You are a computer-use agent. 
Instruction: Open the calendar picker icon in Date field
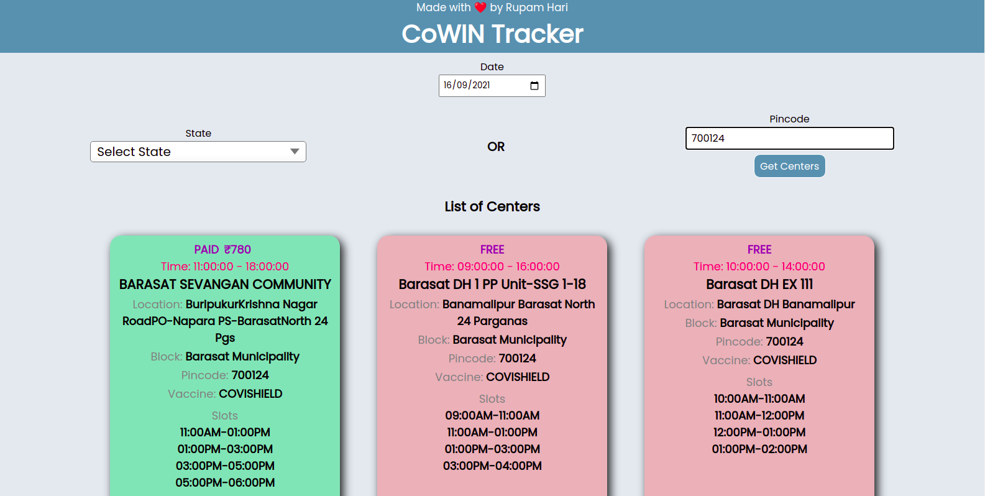pyautogui.click(x=534, y=86)
